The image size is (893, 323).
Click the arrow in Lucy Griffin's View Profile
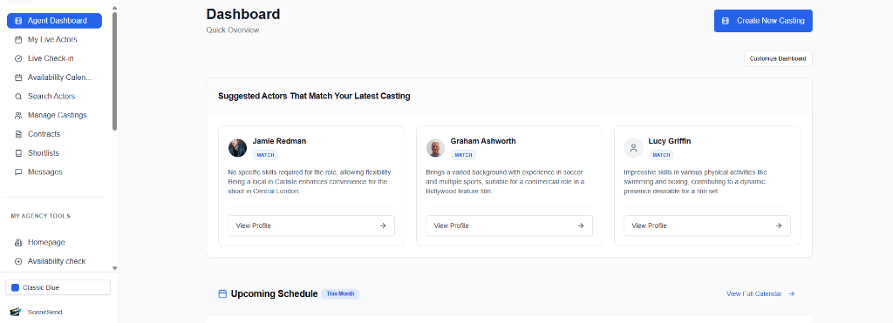click(x=779, y=225)
